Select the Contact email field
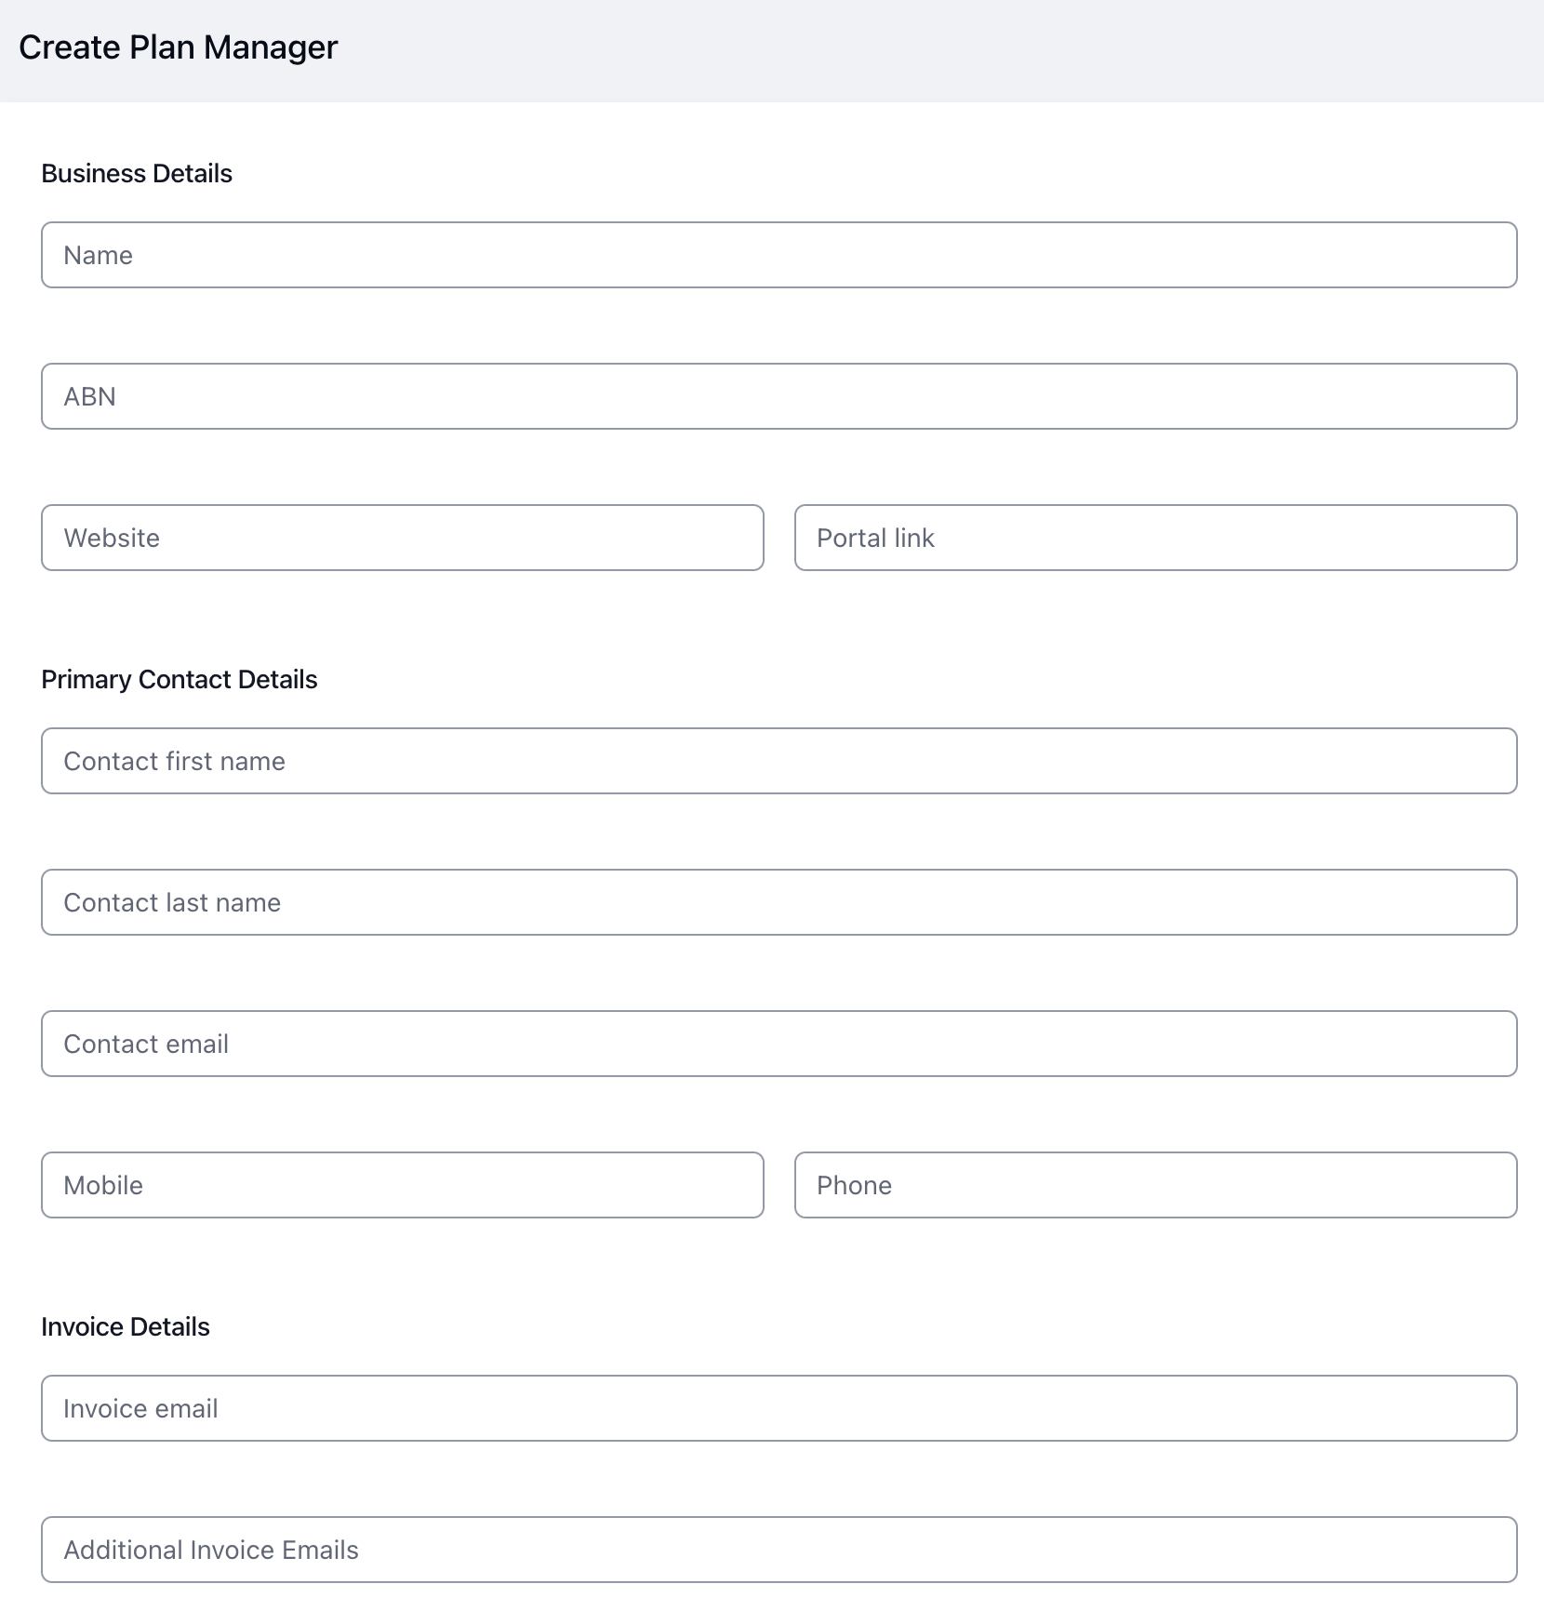Viewport: 1544px width, 1624px height. (x=779, y=1044)
